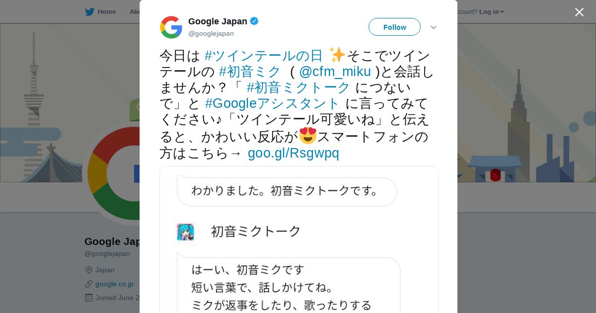Open the tweet options chevron menu
The image size is (596, 313).
click(434, 27)
